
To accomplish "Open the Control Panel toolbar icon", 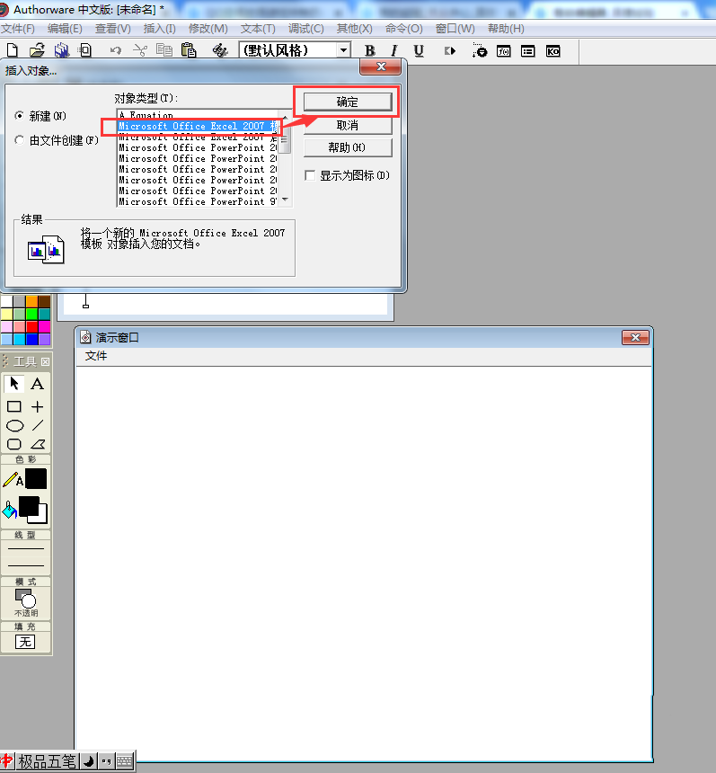I will [x=480, y=50].
